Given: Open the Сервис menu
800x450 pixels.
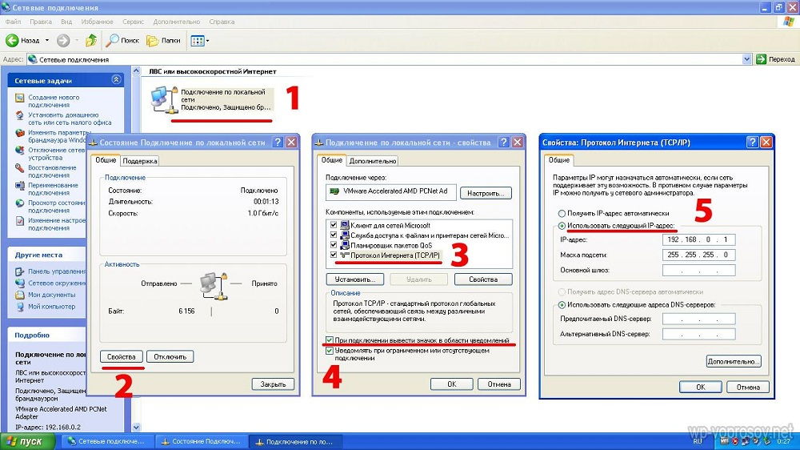Looking at the screenshot, I should (134, 22).
